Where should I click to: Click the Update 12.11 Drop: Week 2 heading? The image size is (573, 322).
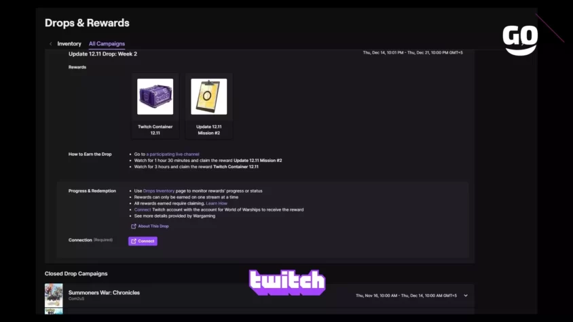click(x=103, y=54)
